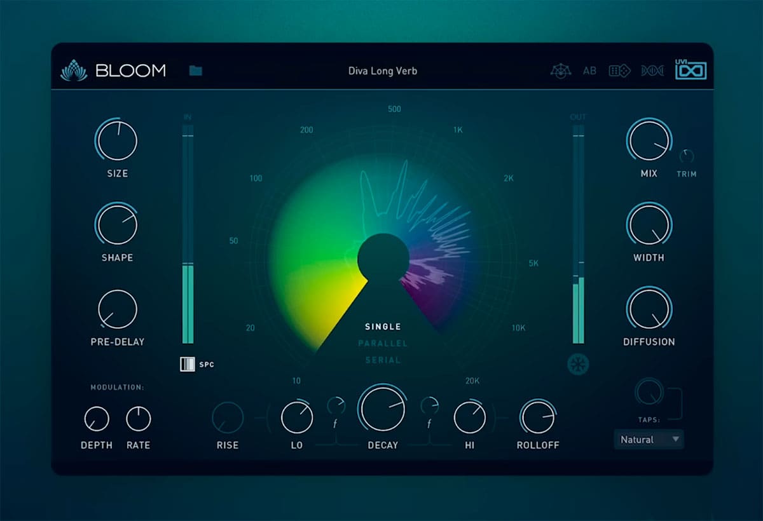Image resolution: width=763 pixels, height=521 pixels.
Task: Click the 20K frequency label
Action: coord(472,381)
